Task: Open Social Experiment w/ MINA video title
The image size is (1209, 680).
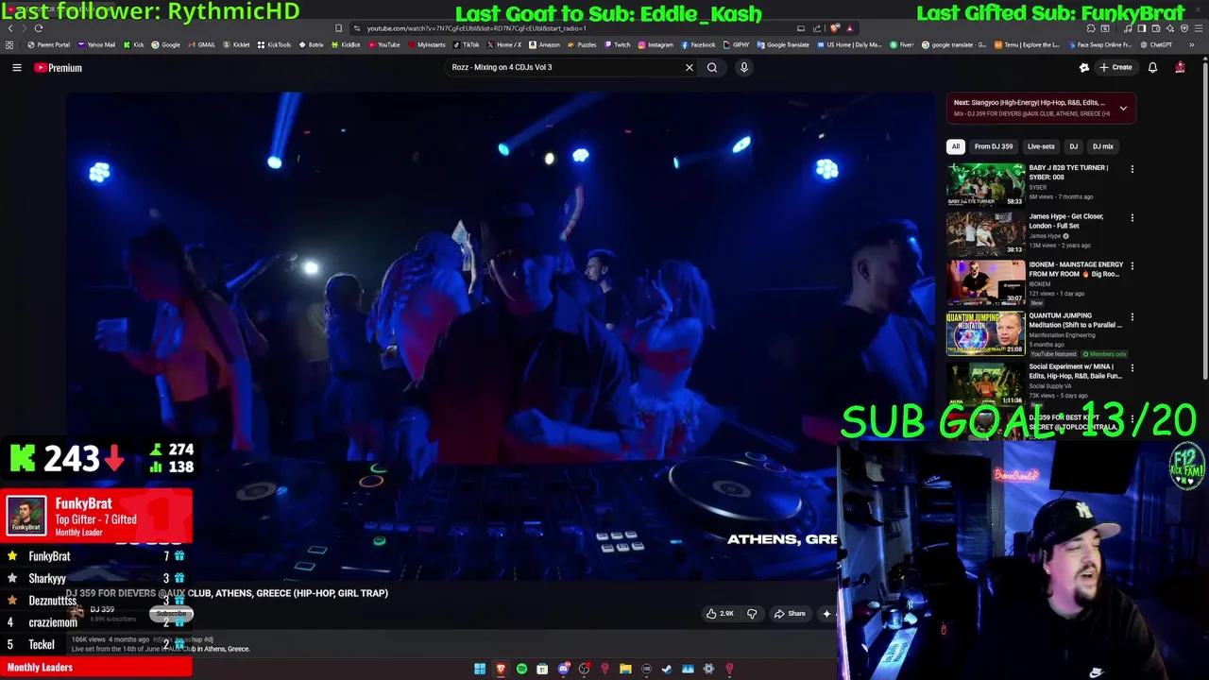Action: tap(1075, 371)
